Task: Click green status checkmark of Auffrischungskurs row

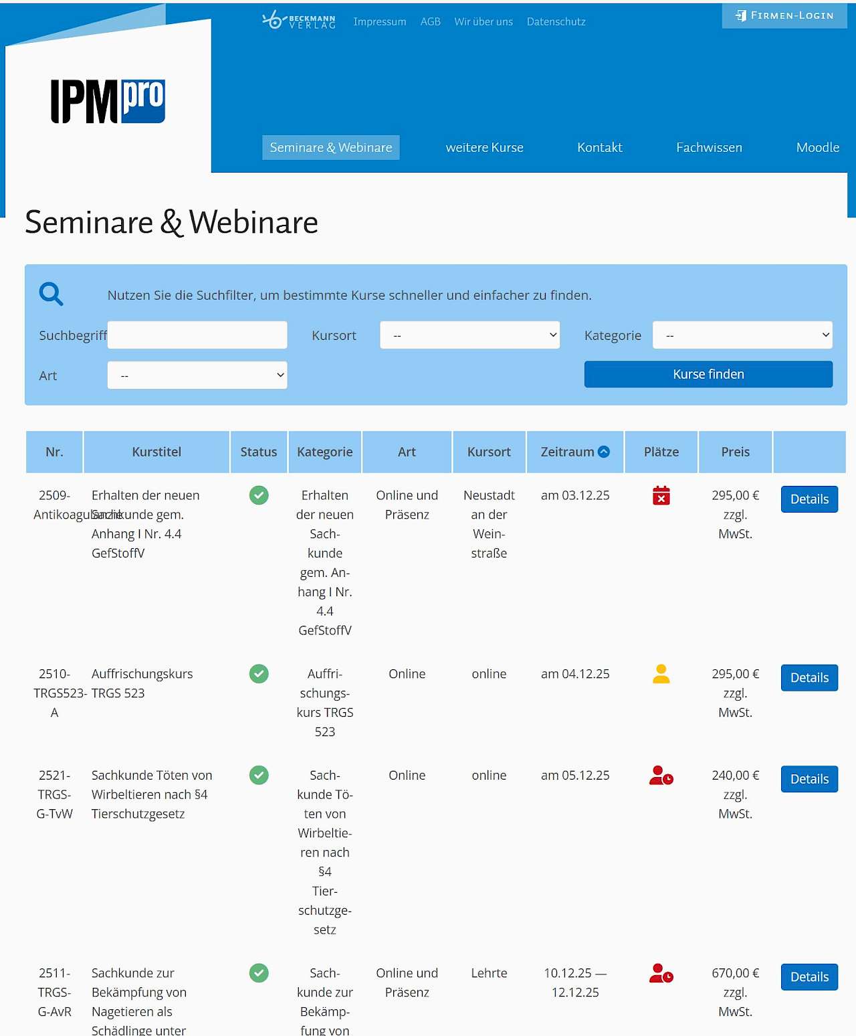Action: 259,674
